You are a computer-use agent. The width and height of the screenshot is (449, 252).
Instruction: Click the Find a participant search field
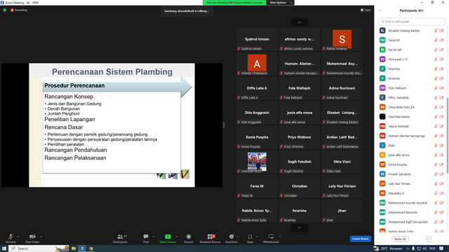(412, 22)
